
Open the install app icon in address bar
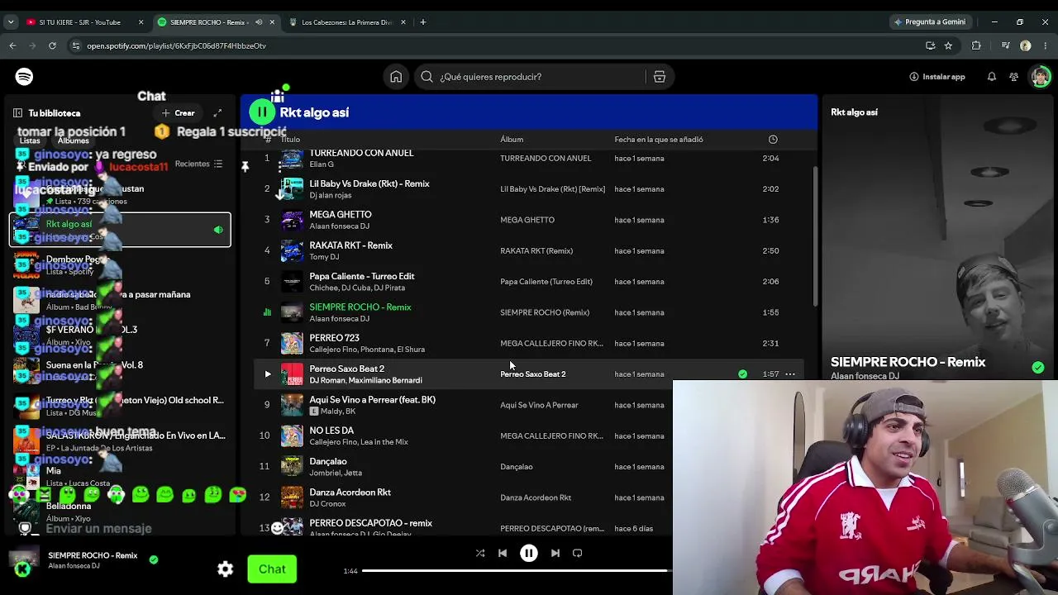930,45
